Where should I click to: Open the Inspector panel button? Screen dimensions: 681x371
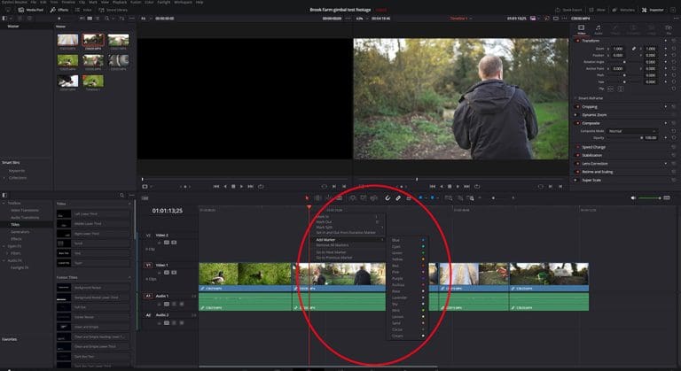(x=653, y=10)
